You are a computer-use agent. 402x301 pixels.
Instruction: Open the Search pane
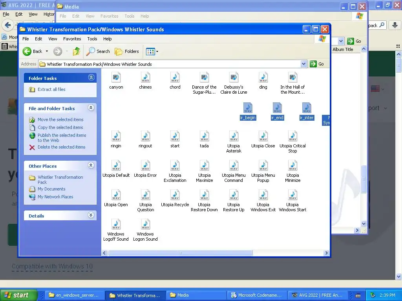(x=98, y=51)
